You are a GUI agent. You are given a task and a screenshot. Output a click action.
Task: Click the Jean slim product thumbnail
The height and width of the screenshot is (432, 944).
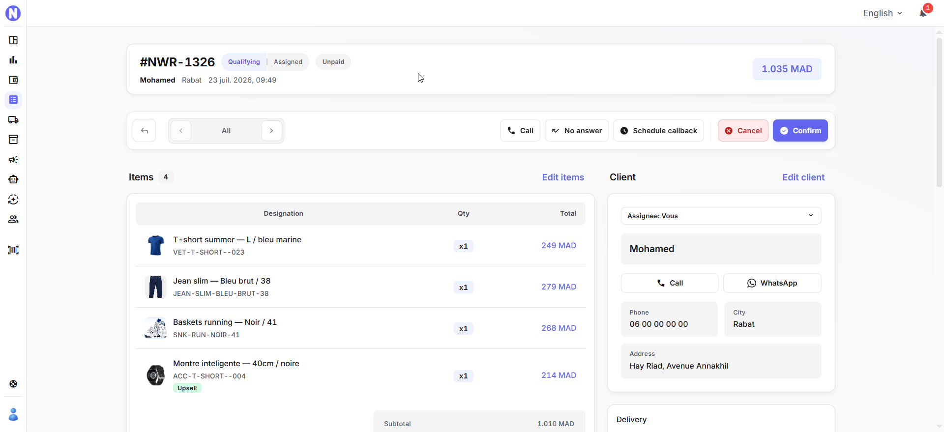(x=155, y=287)
